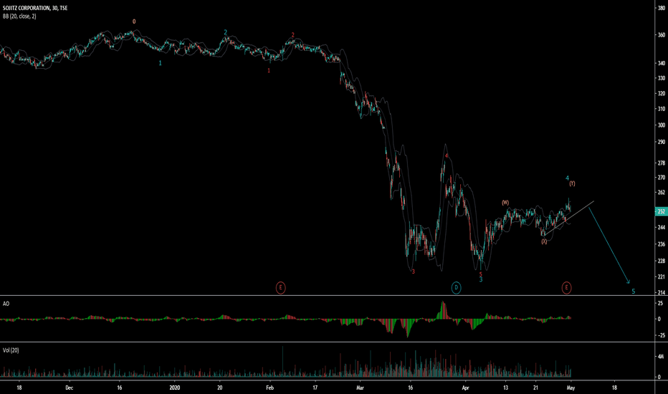Viewport: 668px width, 394px height.
Task: Click the red wave 2 label
Action: tap(292, 35)
